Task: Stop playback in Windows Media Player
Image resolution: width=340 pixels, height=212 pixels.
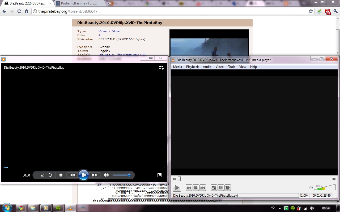Action: click(x=61, y=175)
